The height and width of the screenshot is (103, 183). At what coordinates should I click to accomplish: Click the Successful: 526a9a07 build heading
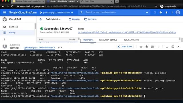58,29
